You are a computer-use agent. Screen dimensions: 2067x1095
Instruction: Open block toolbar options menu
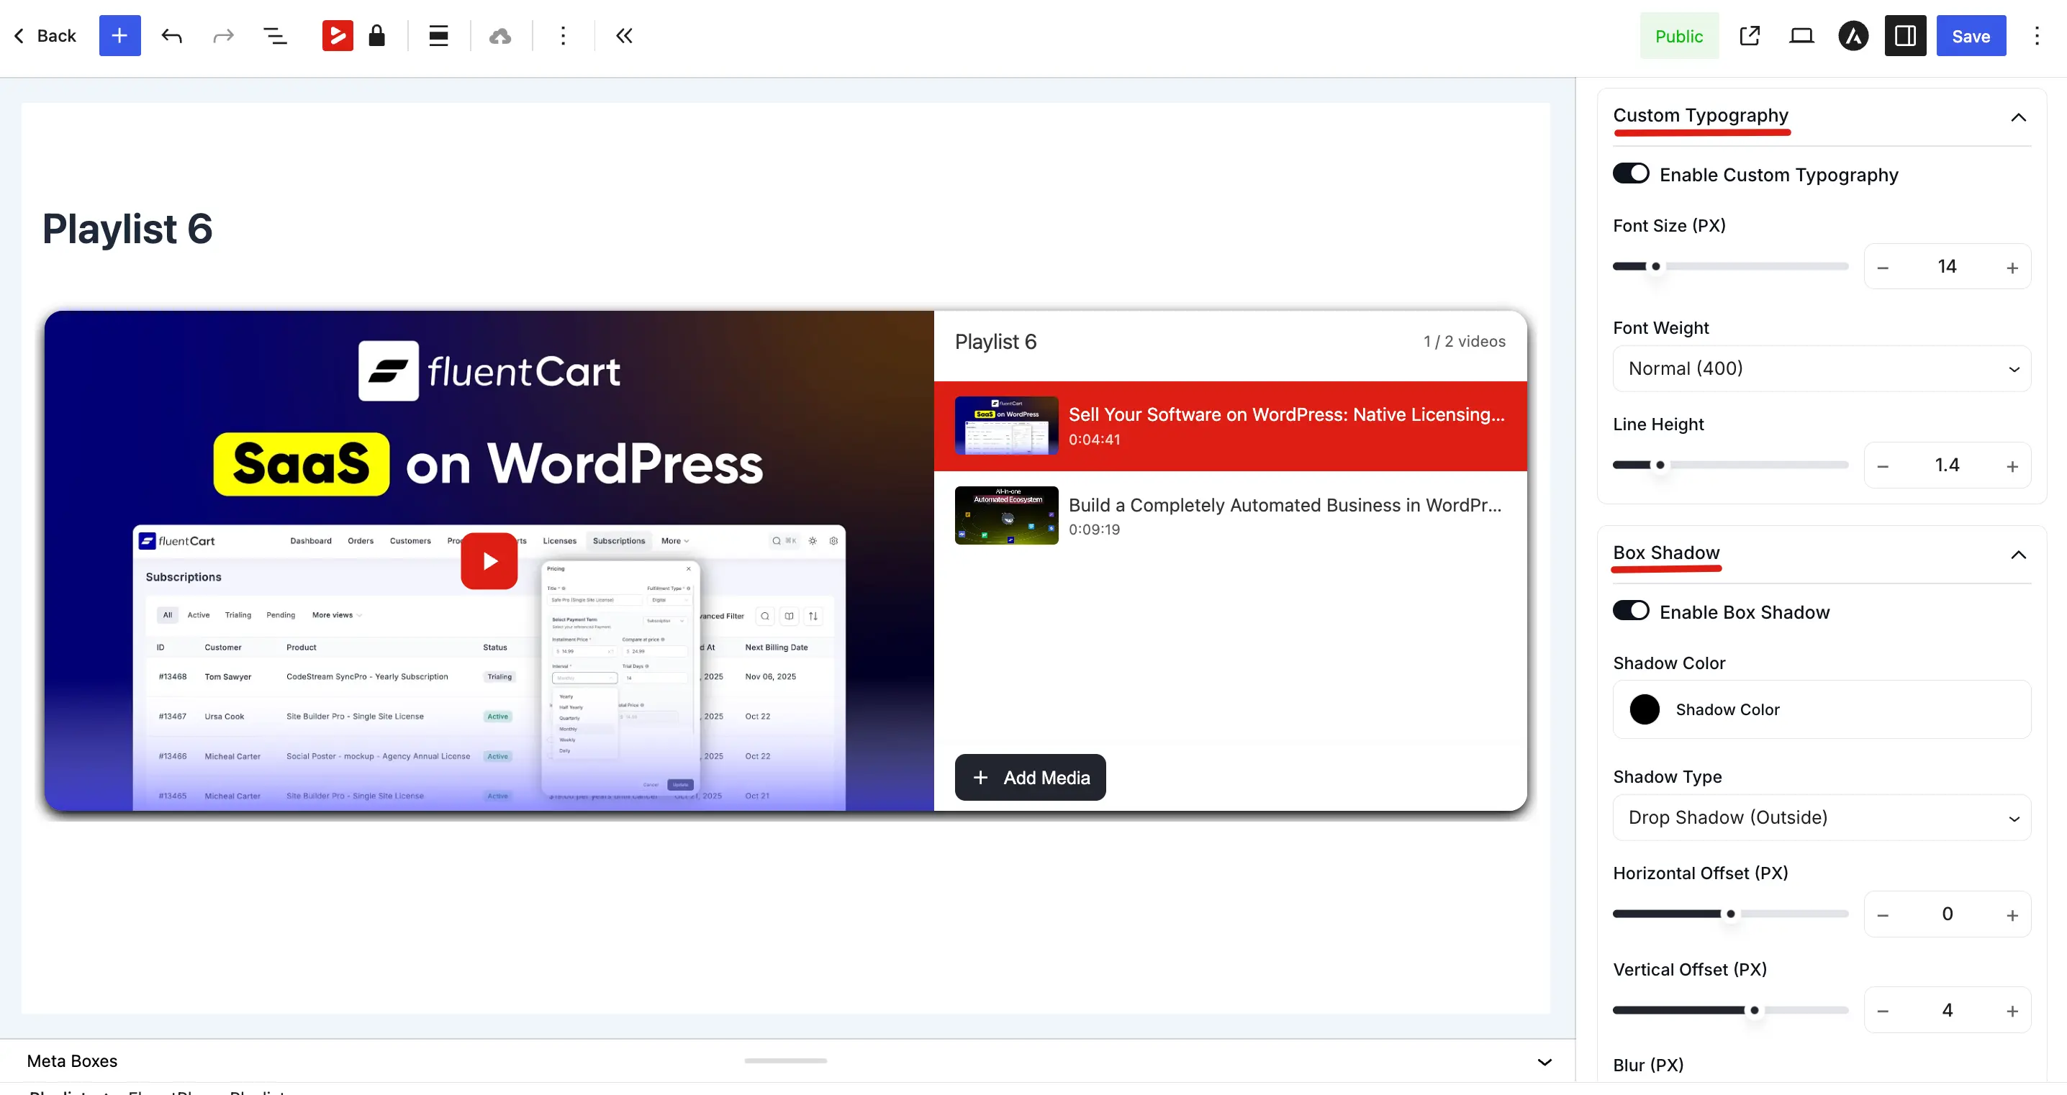tap(564, 36)
